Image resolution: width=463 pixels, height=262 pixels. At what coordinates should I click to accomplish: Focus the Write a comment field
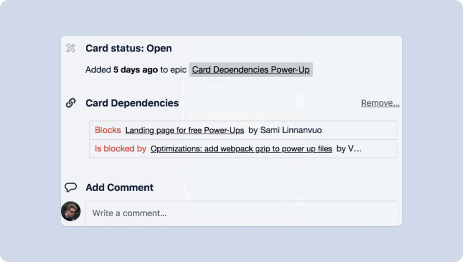pyautogui.click(x=242, y=213)
